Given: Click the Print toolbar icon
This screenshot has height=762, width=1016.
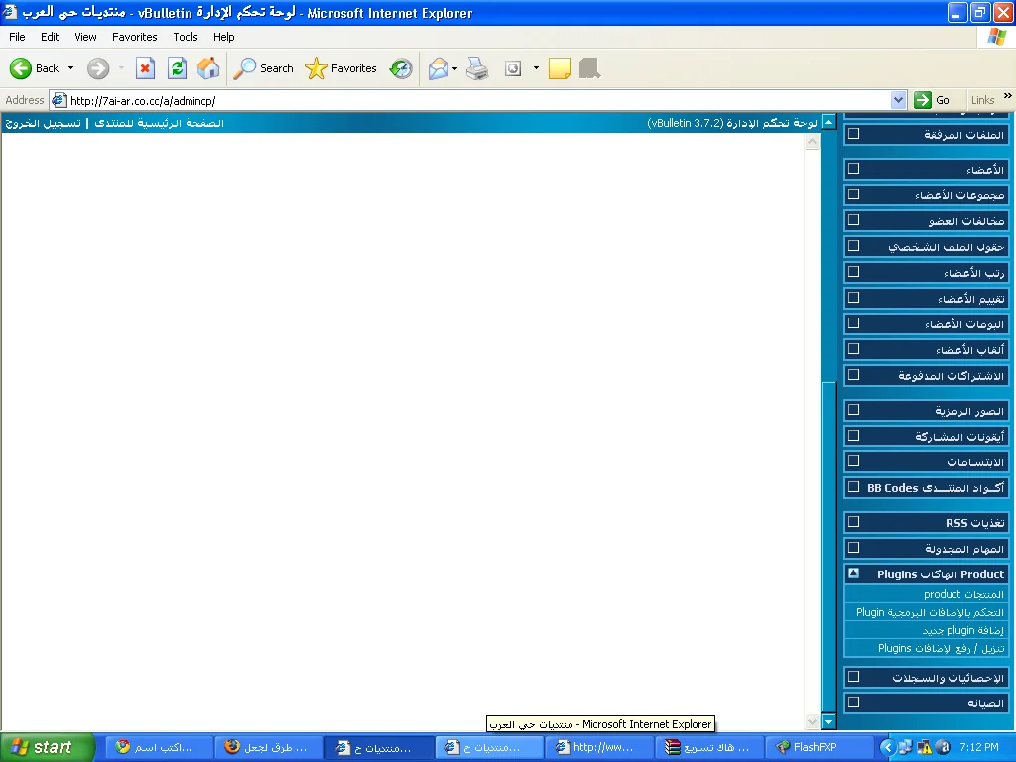Looking at the screenshot, I should point(477,68).
